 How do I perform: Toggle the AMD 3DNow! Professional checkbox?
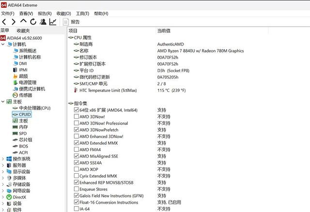click(x=77, y=123)
